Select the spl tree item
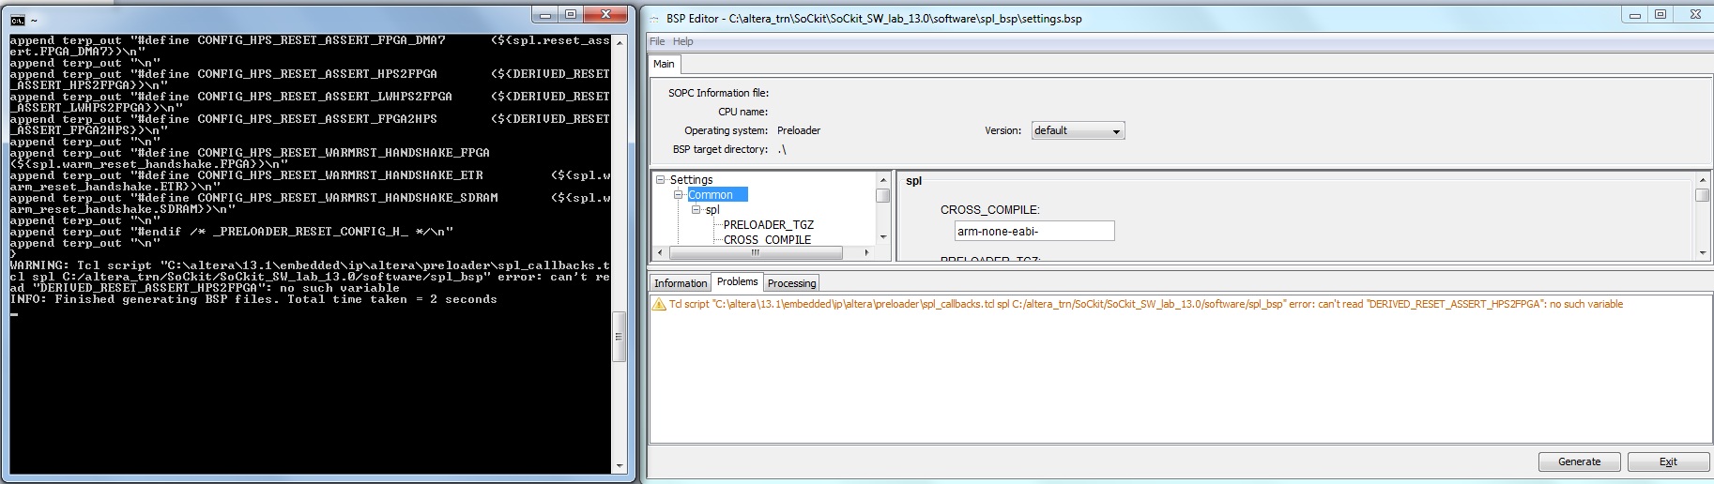This screenshot has width=1714, height=484. click(x=712, y=209)
